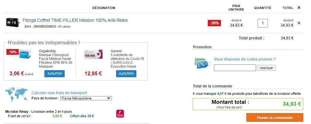Open the Filorga Coffret product thumbnail
Screen dimensions: 311x124
(x=13, y=22)
